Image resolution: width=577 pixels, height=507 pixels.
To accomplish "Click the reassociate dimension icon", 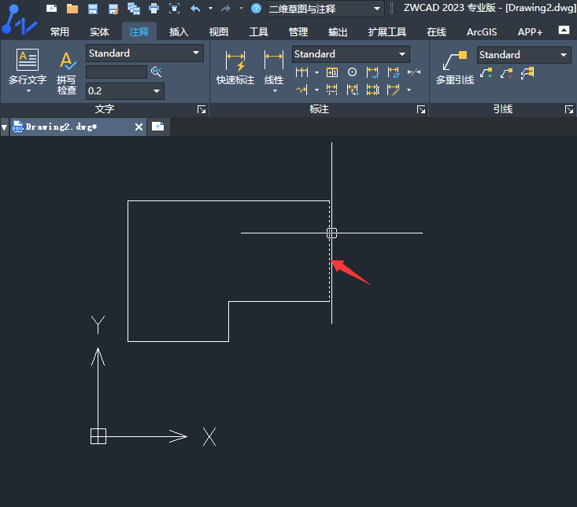I will click(x=352, y=90).
